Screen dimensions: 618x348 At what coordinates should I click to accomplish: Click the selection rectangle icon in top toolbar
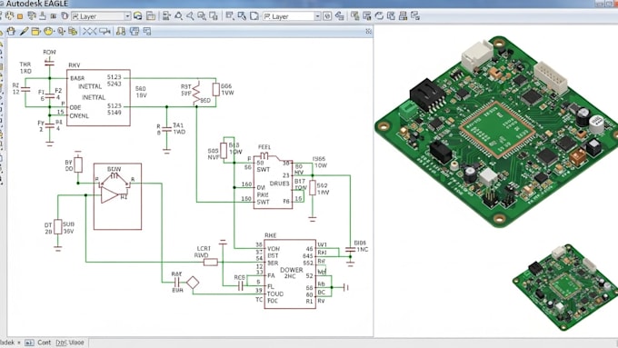pos(229,16)
